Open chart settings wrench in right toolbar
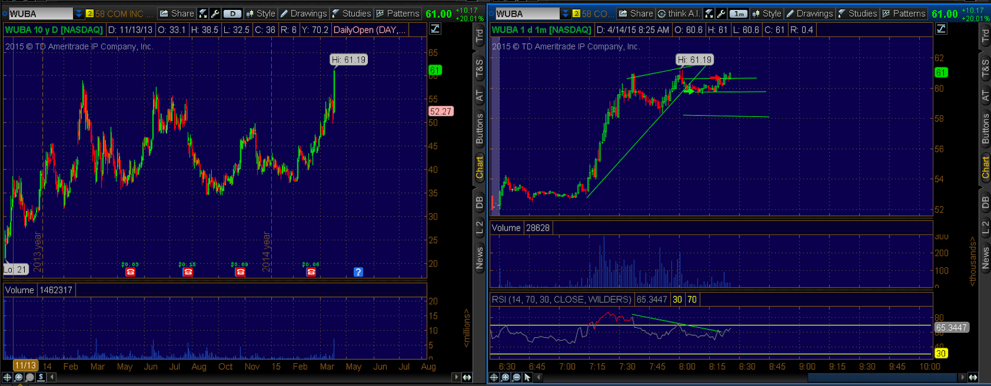 (x=721, y=14)
